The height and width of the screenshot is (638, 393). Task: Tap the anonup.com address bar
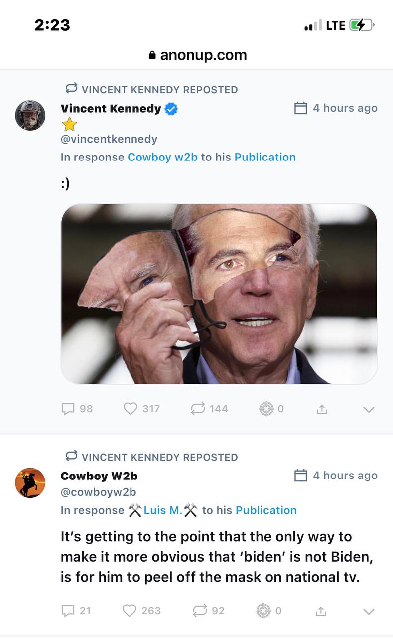197,55
